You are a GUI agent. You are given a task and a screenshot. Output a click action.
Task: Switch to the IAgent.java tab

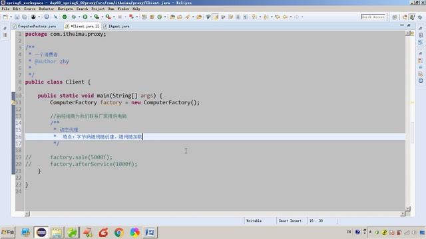[116, 27]
